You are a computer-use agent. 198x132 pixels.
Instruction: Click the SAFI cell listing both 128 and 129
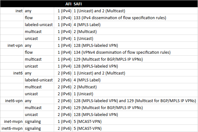click(134, 101)
